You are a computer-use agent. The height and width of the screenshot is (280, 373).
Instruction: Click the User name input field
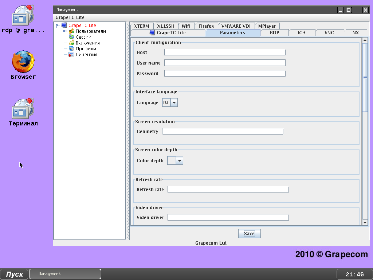point(225,63)
